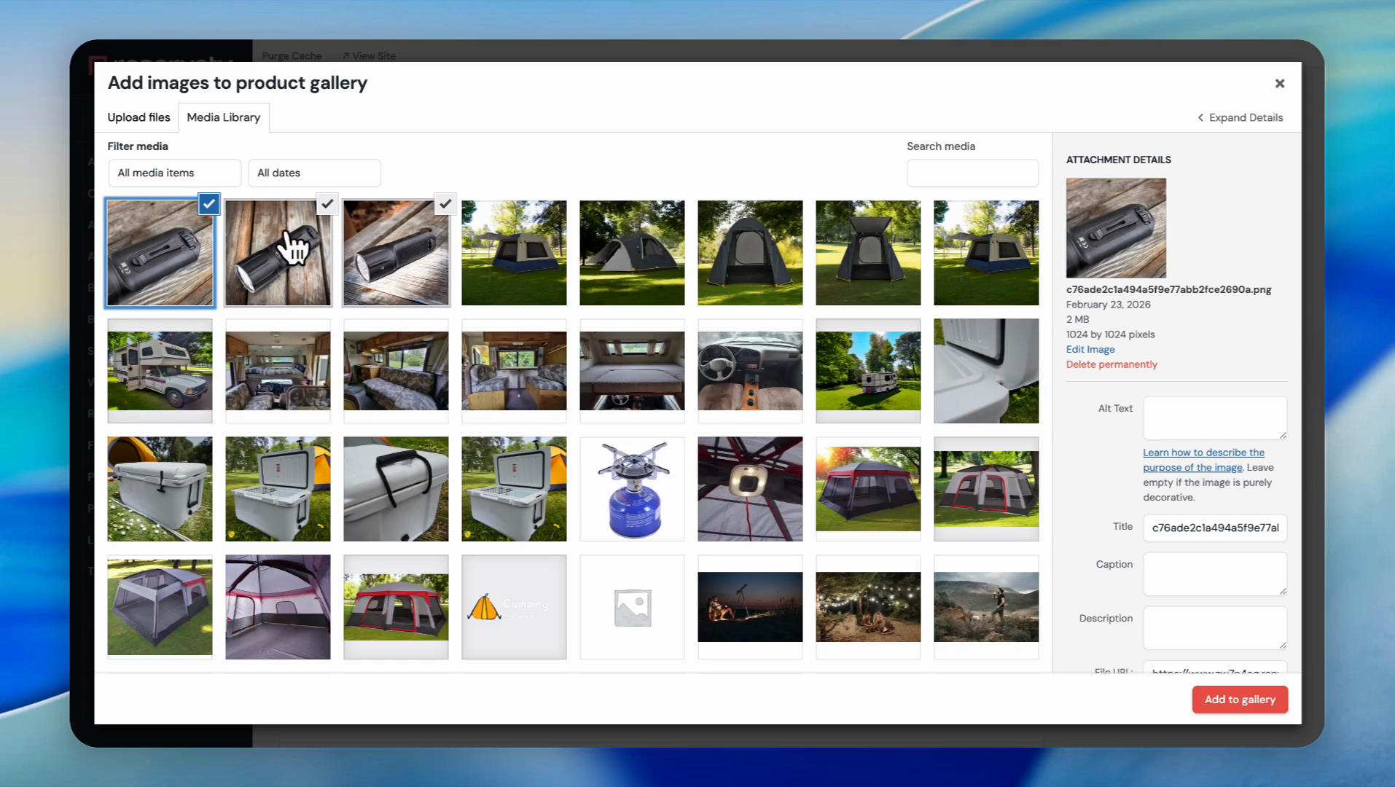Image resolution: width=1395 pixels, height=787 pixels.
Task: Click the Search media input field
Action: tap(972, 173)
